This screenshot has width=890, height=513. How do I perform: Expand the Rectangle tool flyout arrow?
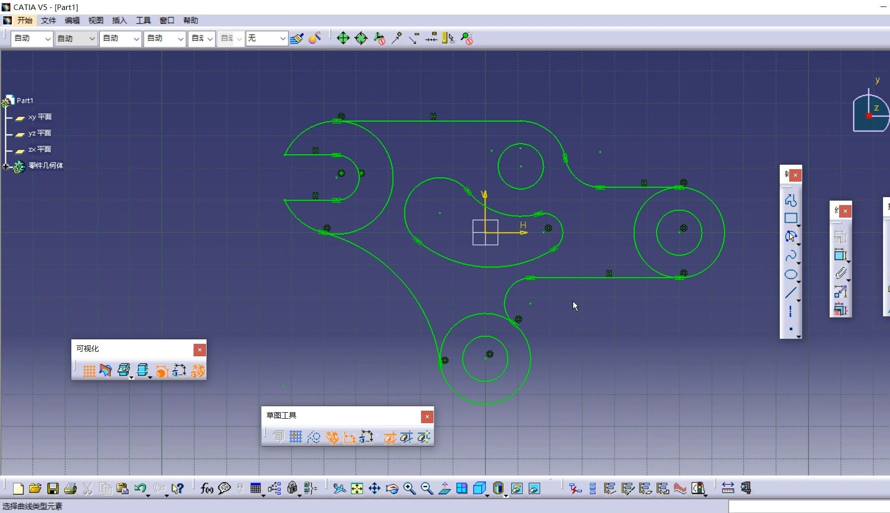point(799,226)
